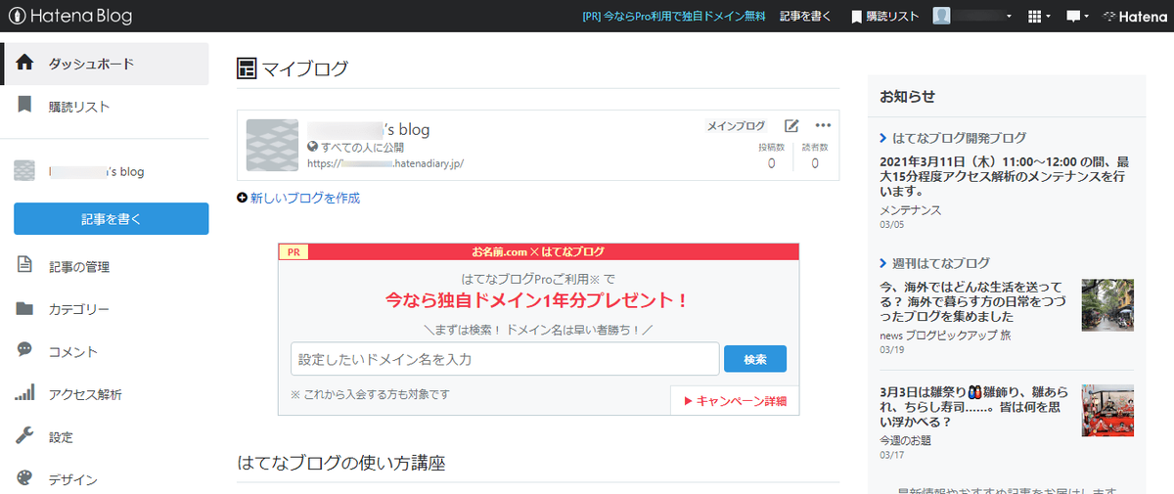Click the はてなブログの使い方講座 heading
The height and width of the screenshot is (494, 1174).
pyautogui.click(x=341, y=463)
